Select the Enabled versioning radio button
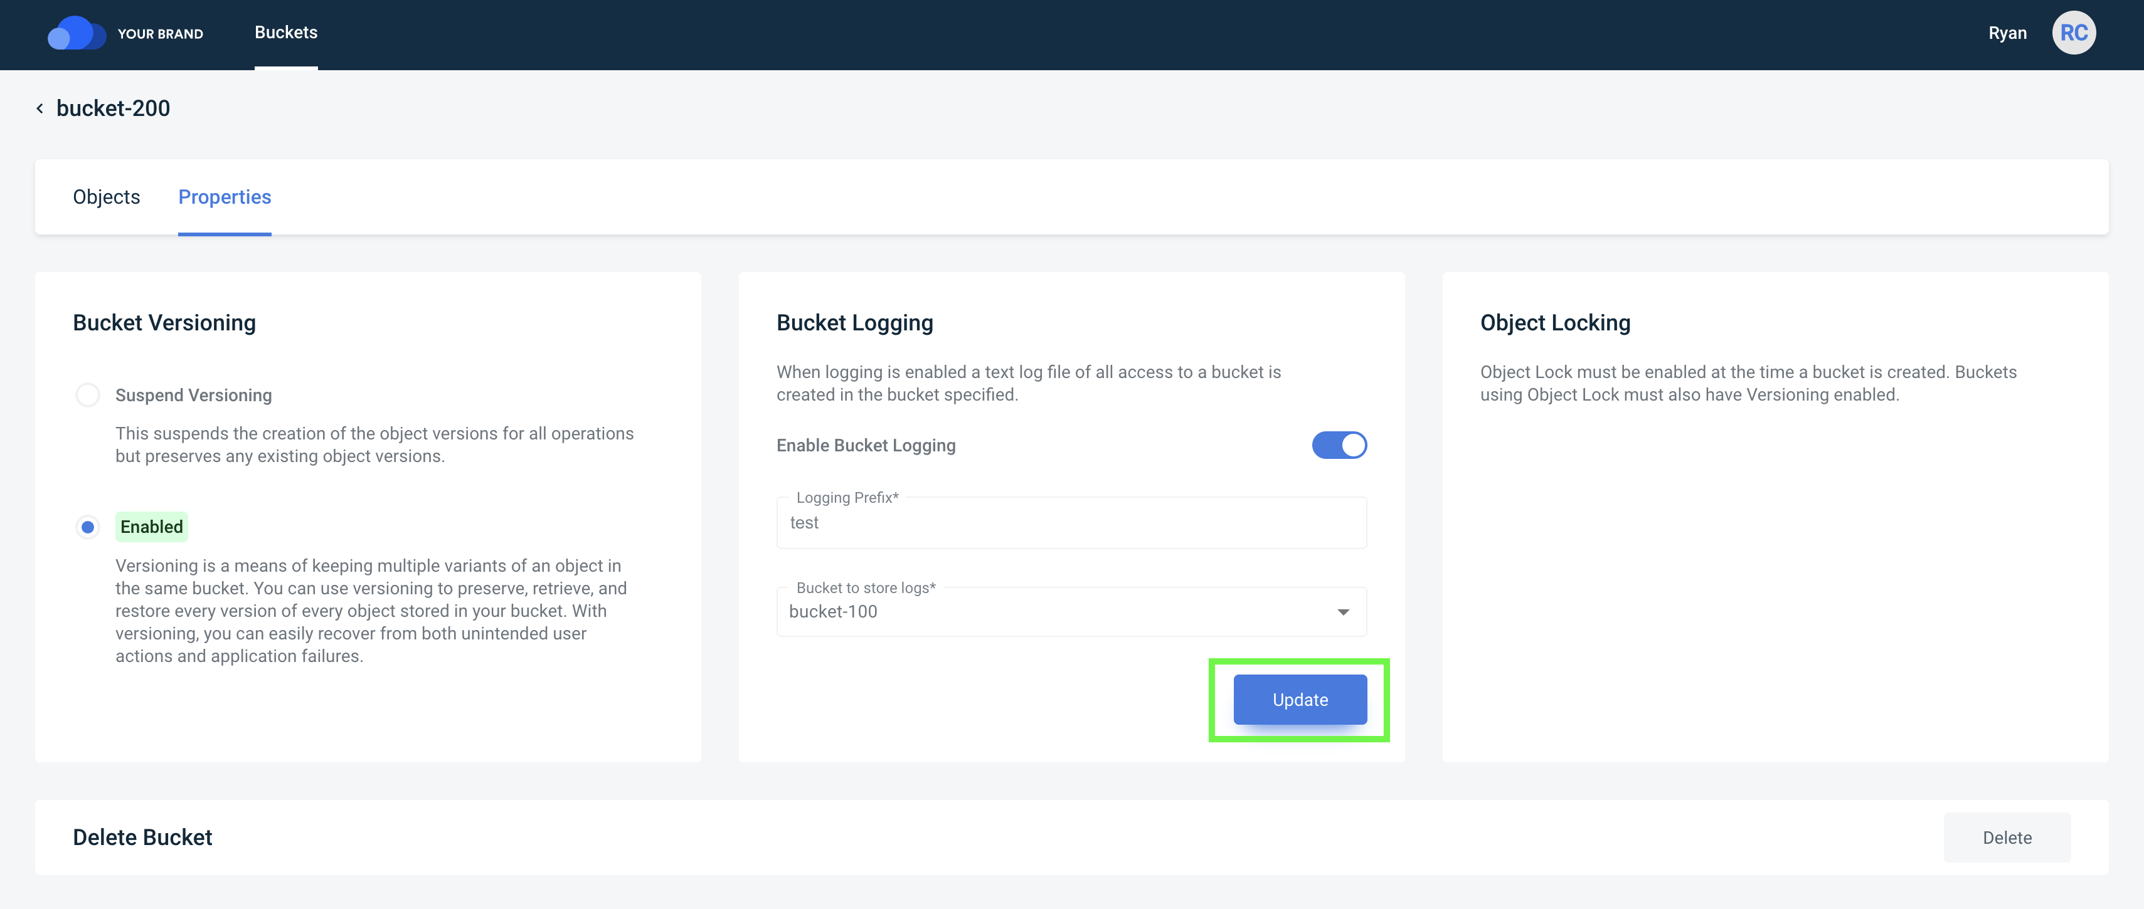 (x=87, y=527)
